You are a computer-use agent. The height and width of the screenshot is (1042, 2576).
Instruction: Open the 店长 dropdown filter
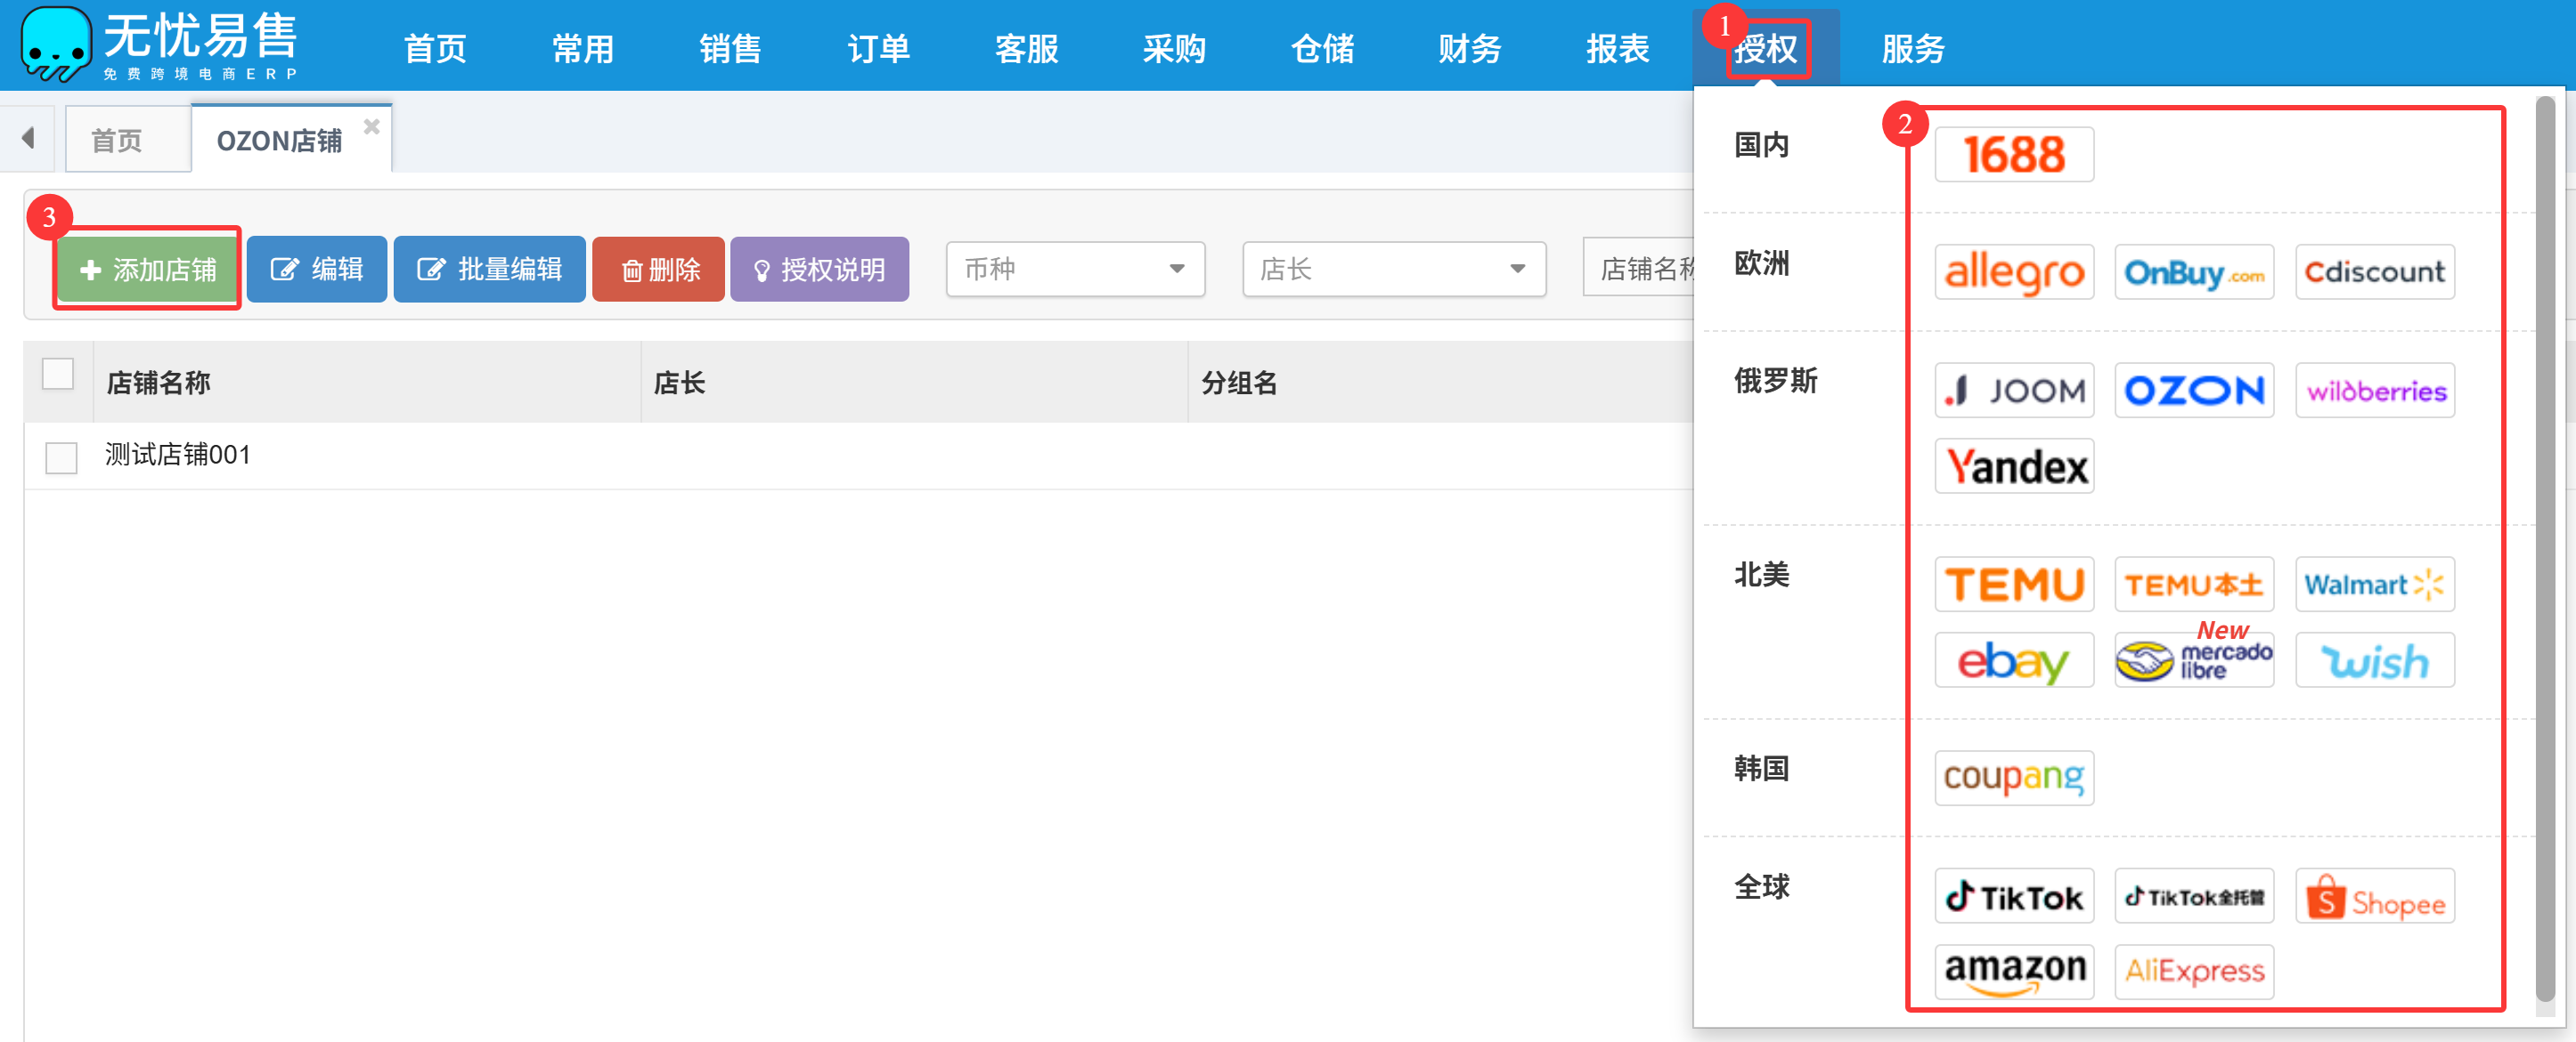coord(1394,269)
